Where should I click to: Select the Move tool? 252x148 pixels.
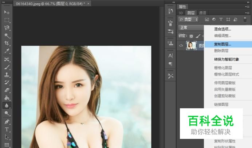[x=7, y=12]
